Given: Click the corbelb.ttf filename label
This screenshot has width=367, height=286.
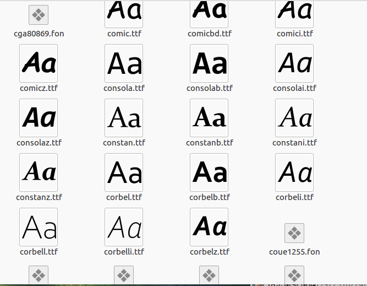Looking at the screenshot, I should click(x=210, y=197).
